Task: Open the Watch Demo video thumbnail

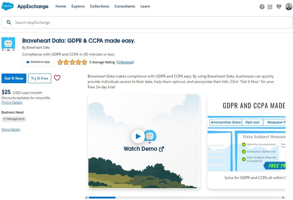Action: (144, 141)
